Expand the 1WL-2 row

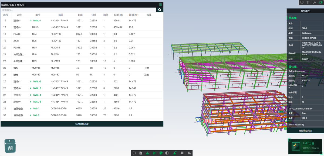pos(31,115)
